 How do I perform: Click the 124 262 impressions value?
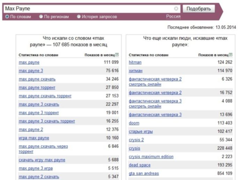[x=225, y=62]
